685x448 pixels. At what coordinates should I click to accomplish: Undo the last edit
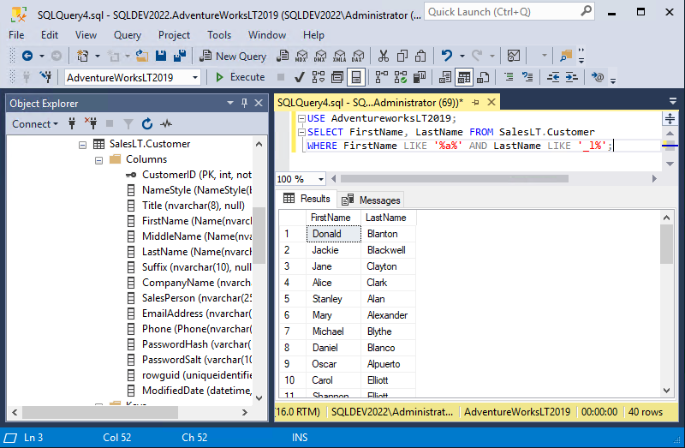click(x=446, y=56)
